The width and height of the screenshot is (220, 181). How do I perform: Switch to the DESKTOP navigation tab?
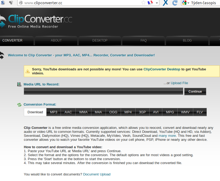click(100, 40)
